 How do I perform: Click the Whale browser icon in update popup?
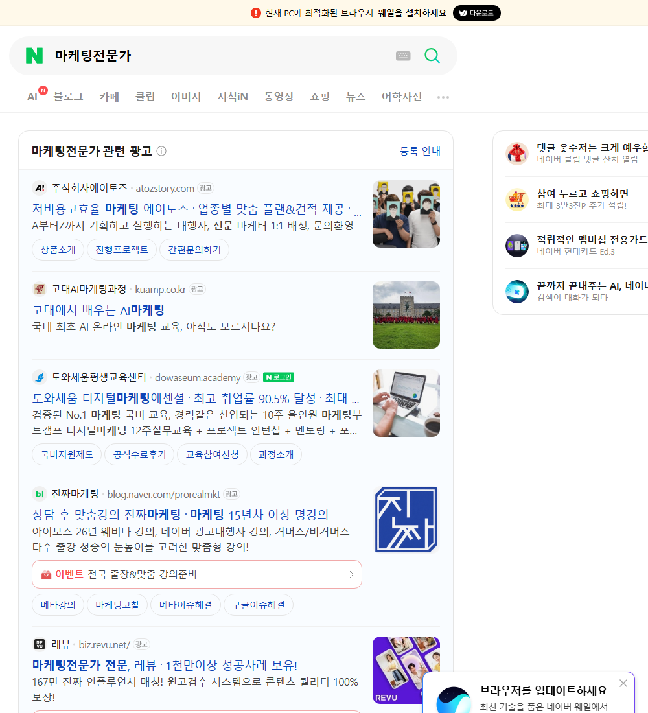pyautogui.click(x=454, y=700)
